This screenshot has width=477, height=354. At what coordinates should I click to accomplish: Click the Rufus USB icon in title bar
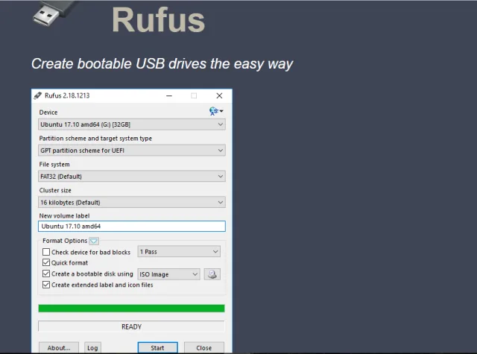(38, 96)
